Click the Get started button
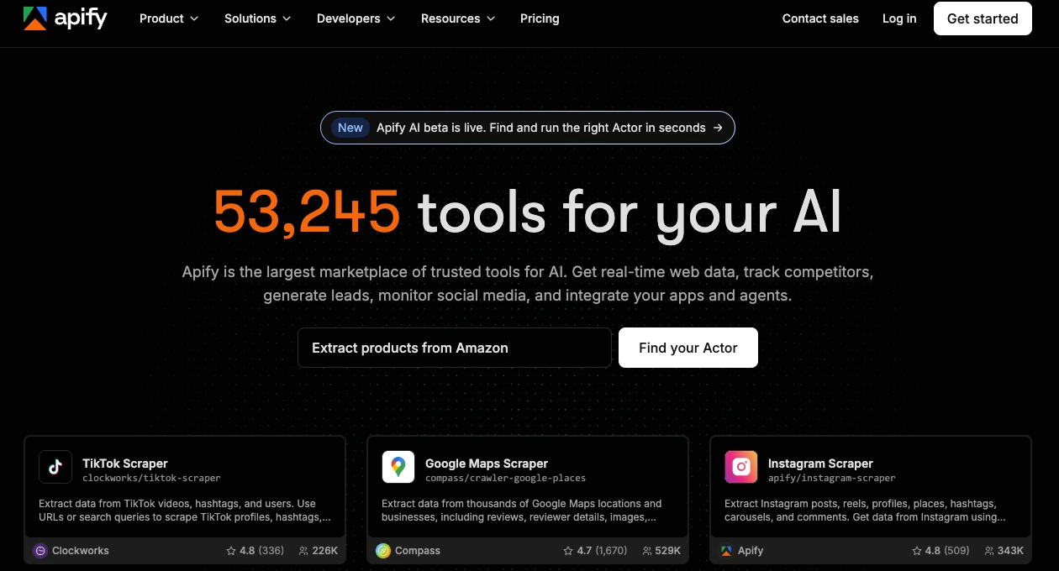1059x571 pixels. click(983, 18)
